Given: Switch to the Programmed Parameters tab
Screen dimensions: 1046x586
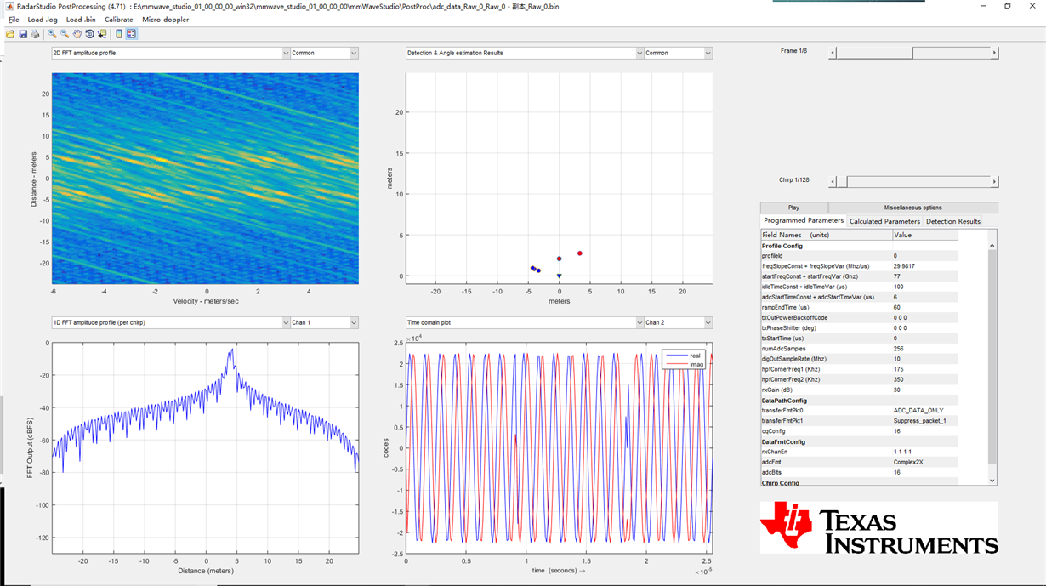Looking at the screenshot, I should [x=804, y=221].
